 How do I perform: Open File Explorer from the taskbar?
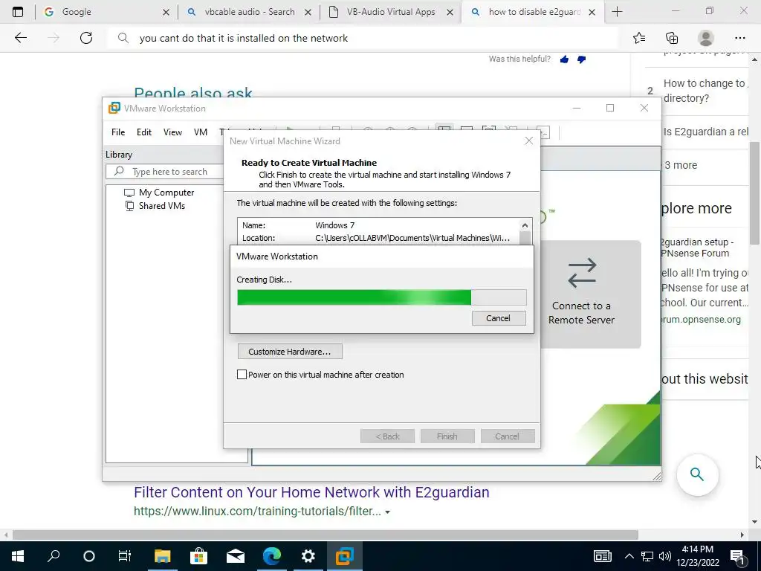[x=163, y=556]
